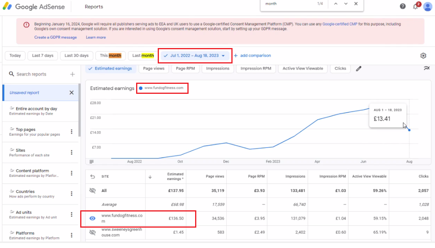Click the Google-certified CMP link

coord(340,24)
